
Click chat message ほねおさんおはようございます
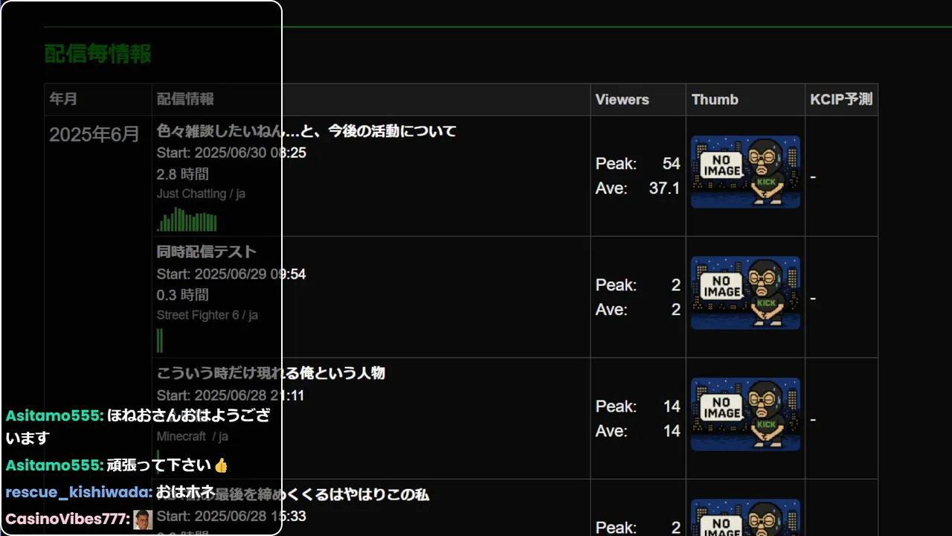click(138, 427)
